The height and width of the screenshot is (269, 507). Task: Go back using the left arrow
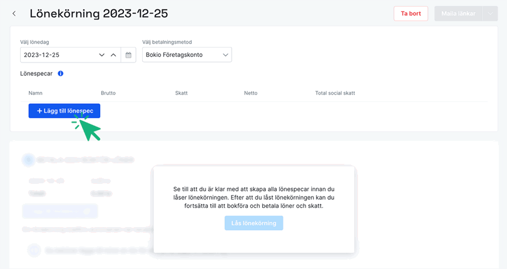pos(14,14)
